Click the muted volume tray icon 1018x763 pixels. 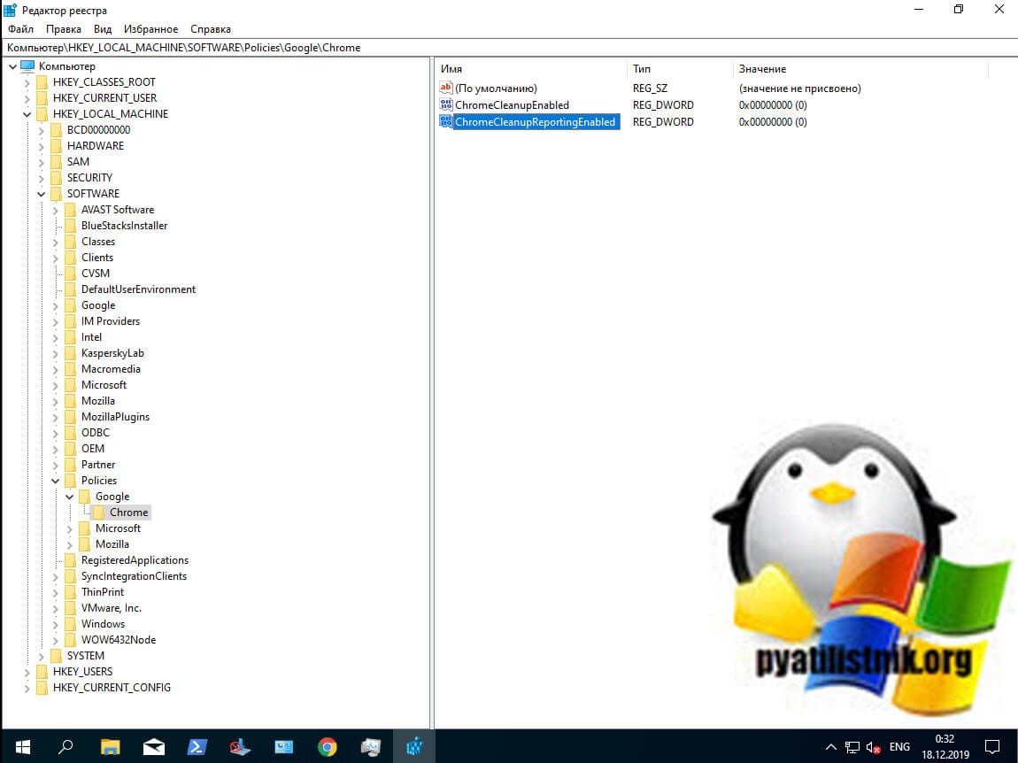(874, 746)
